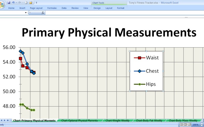Click the previous sheet tab arrow

point(2,120)
